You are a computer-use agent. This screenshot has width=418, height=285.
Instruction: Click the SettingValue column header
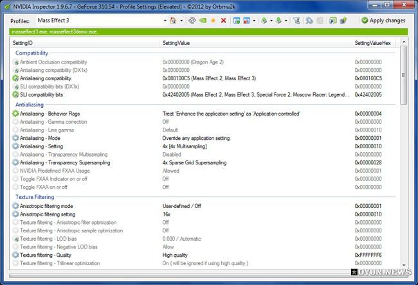coord(256,43)
